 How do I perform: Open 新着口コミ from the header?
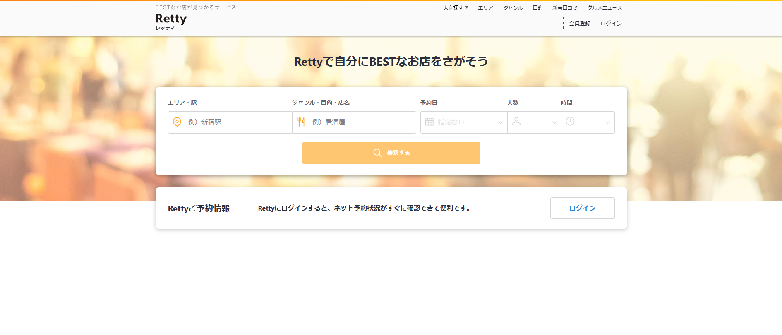pos(564,7)
